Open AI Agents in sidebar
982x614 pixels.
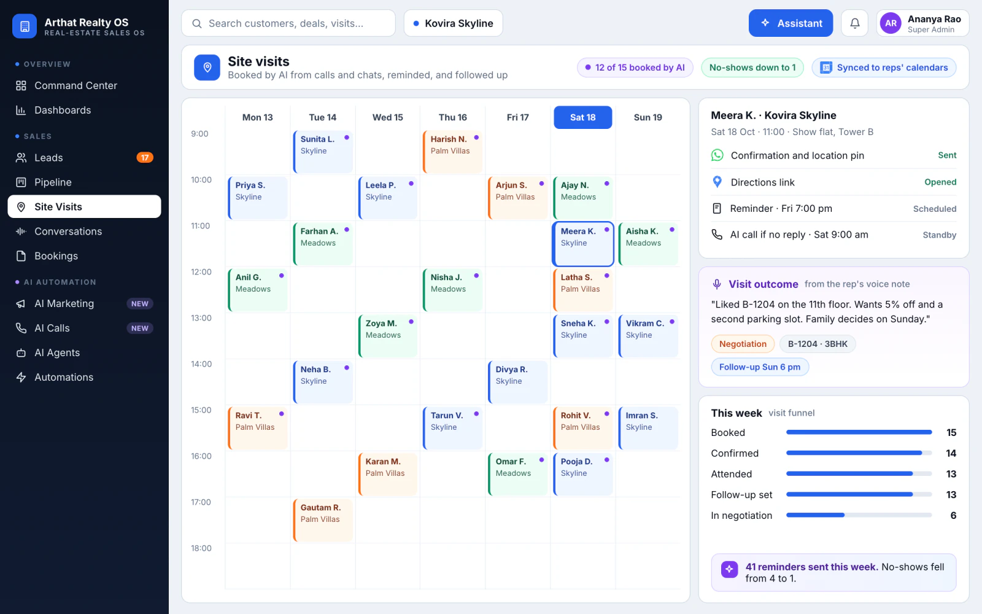(84, 352)
